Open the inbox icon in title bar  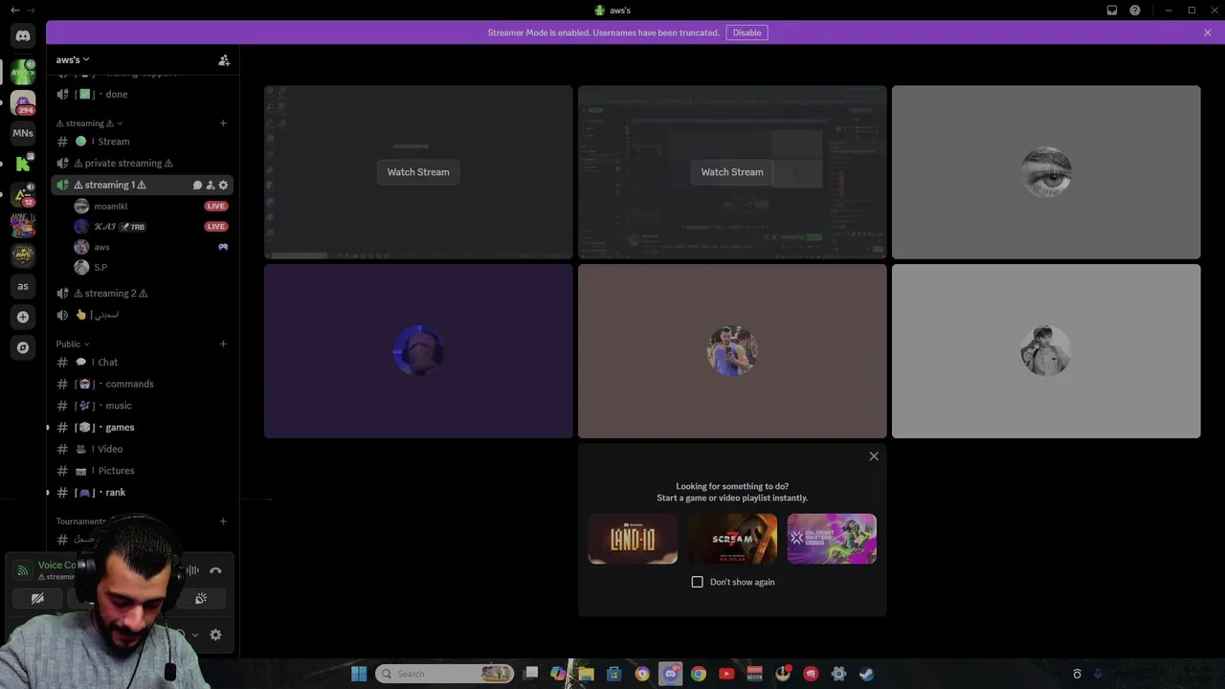[1112, 11]
